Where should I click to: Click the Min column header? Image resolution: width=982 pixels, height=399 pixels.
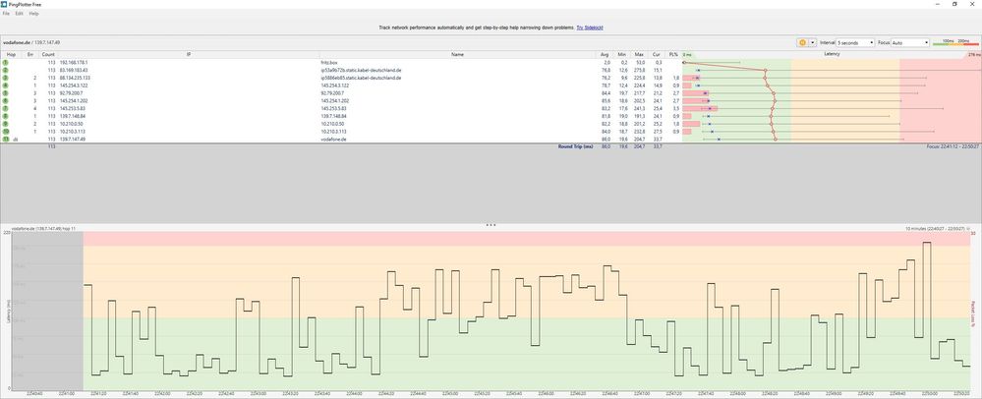(x=621, y=54)
